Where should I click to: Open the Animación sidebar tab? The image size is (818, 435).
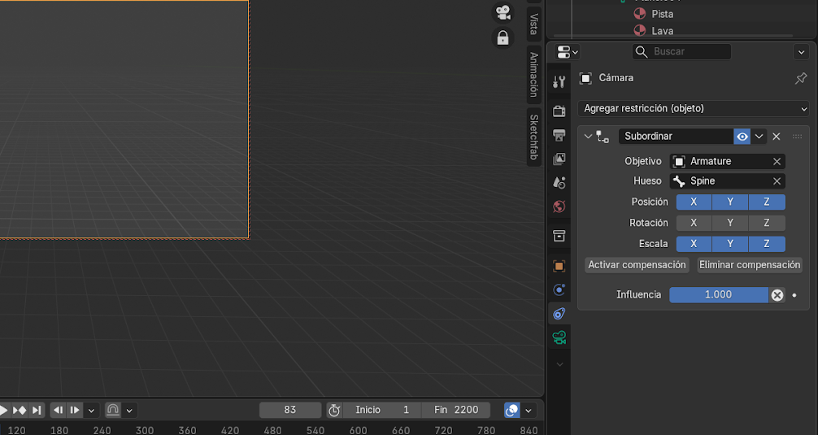(534, 74)
